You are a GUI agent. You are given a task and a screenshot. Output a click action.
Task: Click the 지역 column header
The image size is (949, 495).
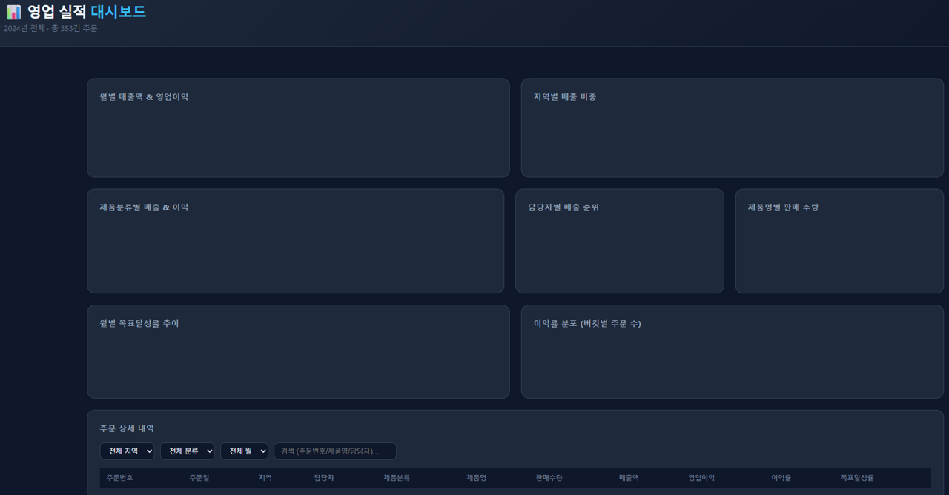pyautogui.click(x=265, y=478)
